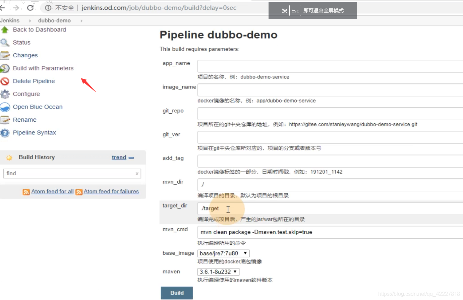
Task: Click the Rename notepad icon
Action: click(x=5, y=120)
